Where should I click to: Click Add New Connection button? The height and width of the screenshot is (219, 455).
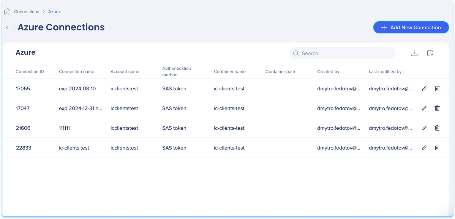point(411,28)
